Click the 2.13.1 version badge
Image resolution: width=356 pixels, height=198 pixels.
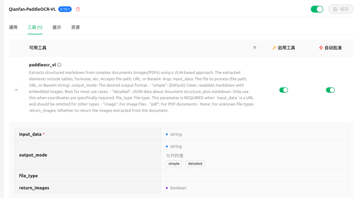coord(65,9)
